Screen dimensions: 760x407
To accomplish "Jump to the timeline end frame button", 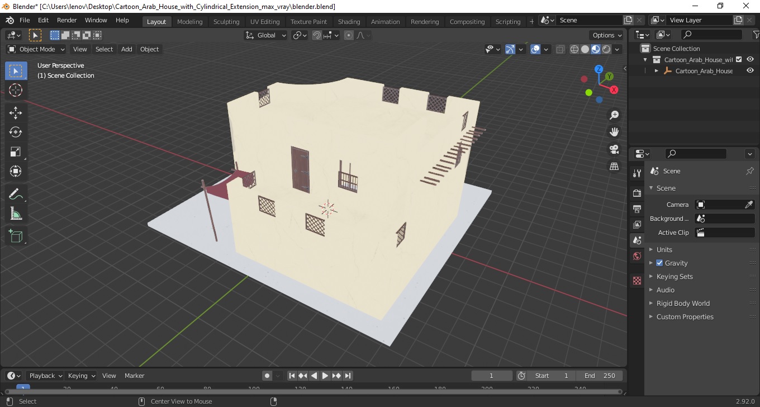I will click(x=348, y=376).
